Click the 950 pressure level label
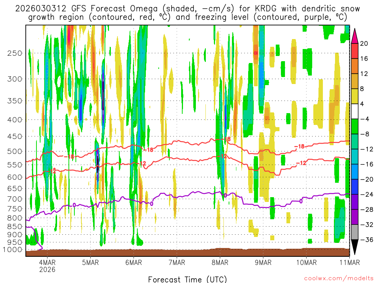This screenshot has height=283, width=377. 15,242
